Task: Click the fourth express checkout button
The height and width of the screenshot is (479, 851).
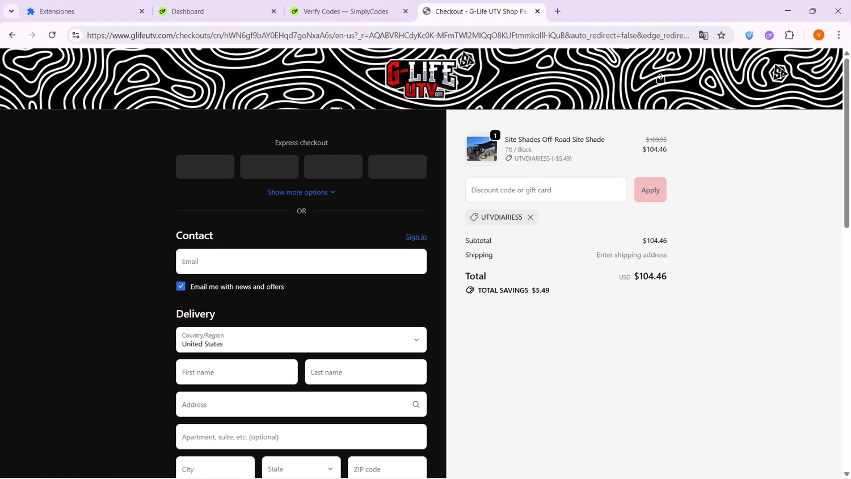Action: (x=398, y=167)
